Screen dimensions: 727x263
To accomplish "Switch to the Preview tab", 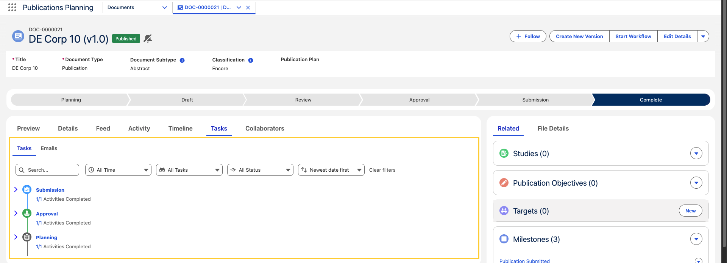I will (28, 128).
